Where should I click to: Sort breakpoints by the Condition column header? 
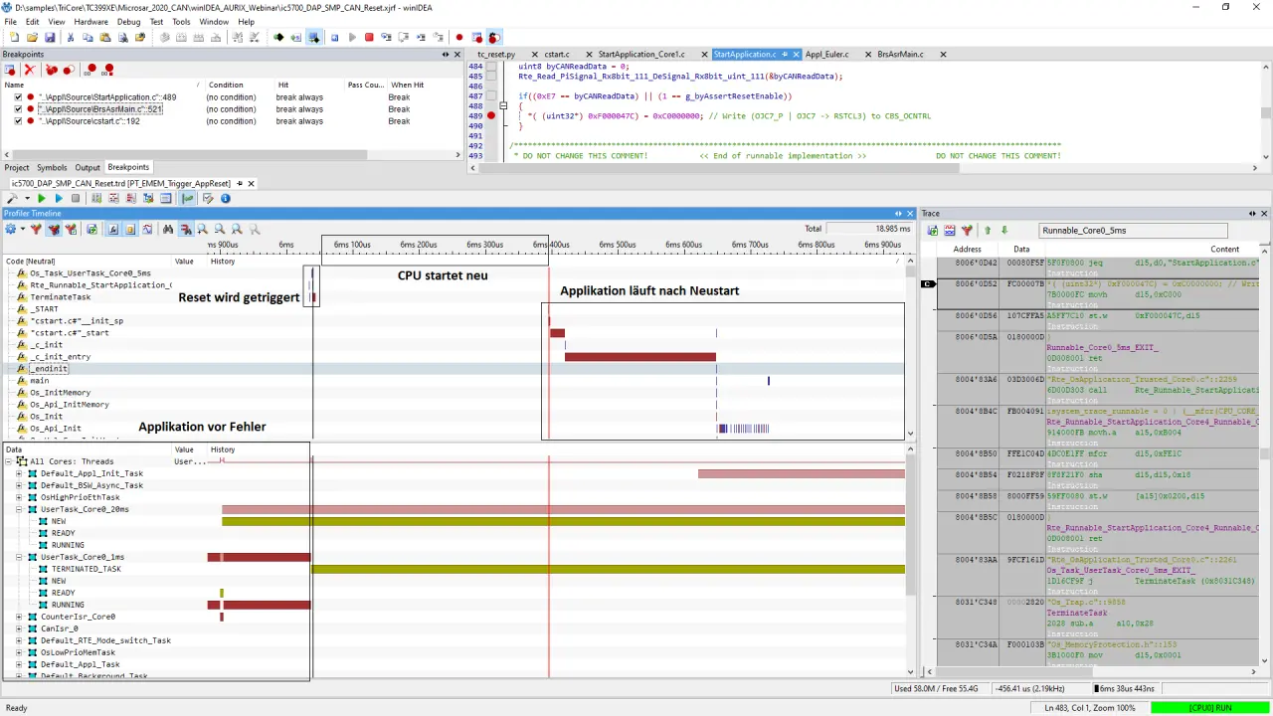coord(226,86)
